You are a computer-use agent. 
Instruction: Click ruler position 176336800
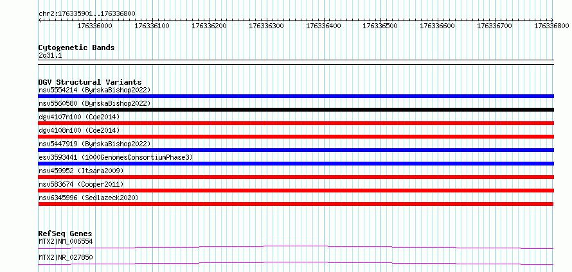[551, 26]
